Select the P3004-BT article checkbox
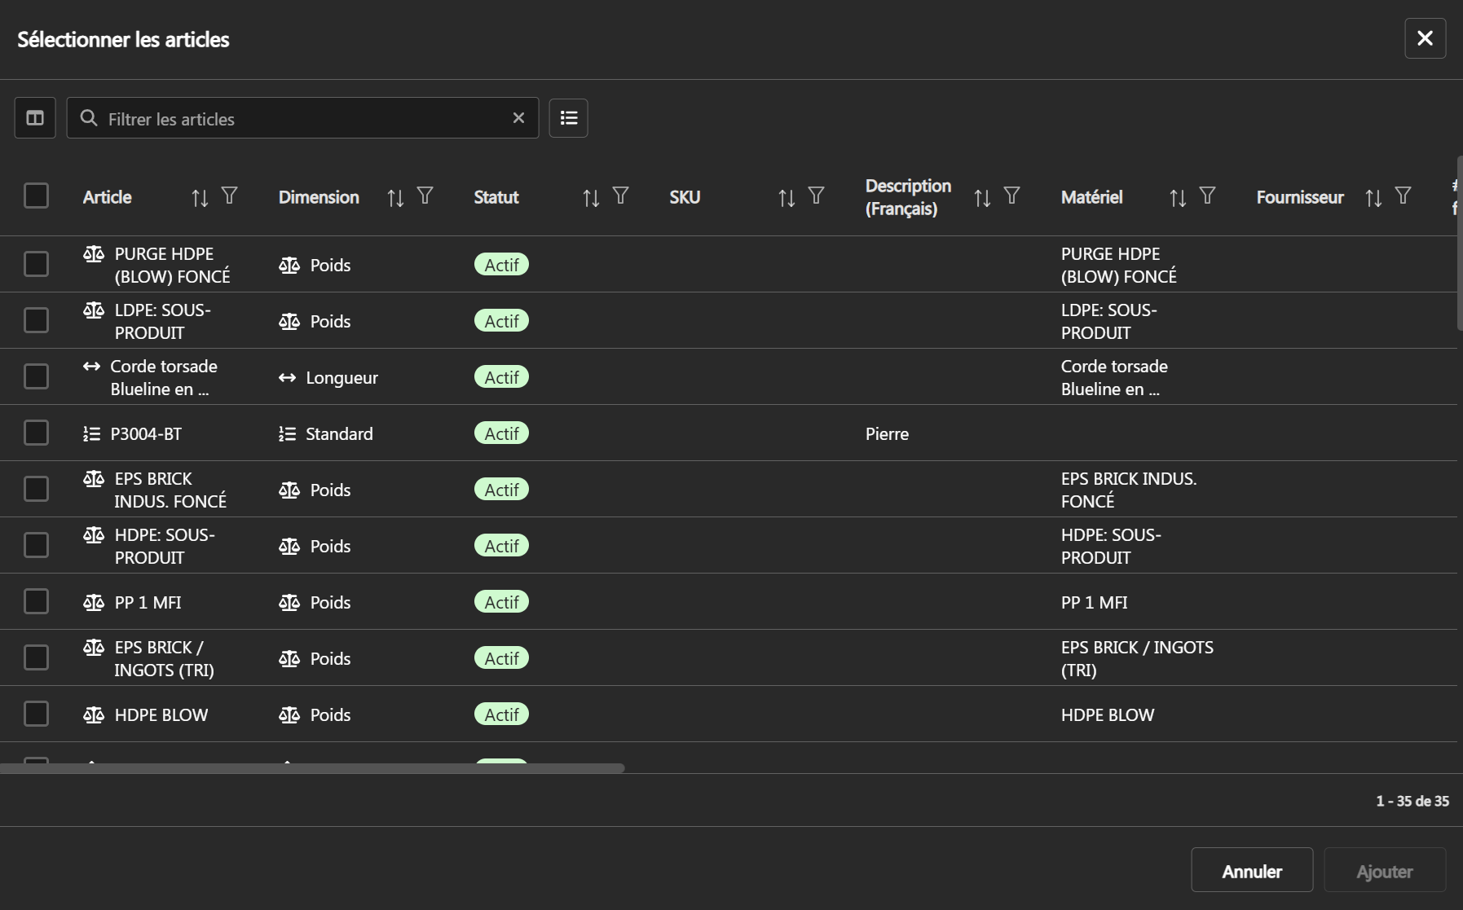 click(36, 433)
